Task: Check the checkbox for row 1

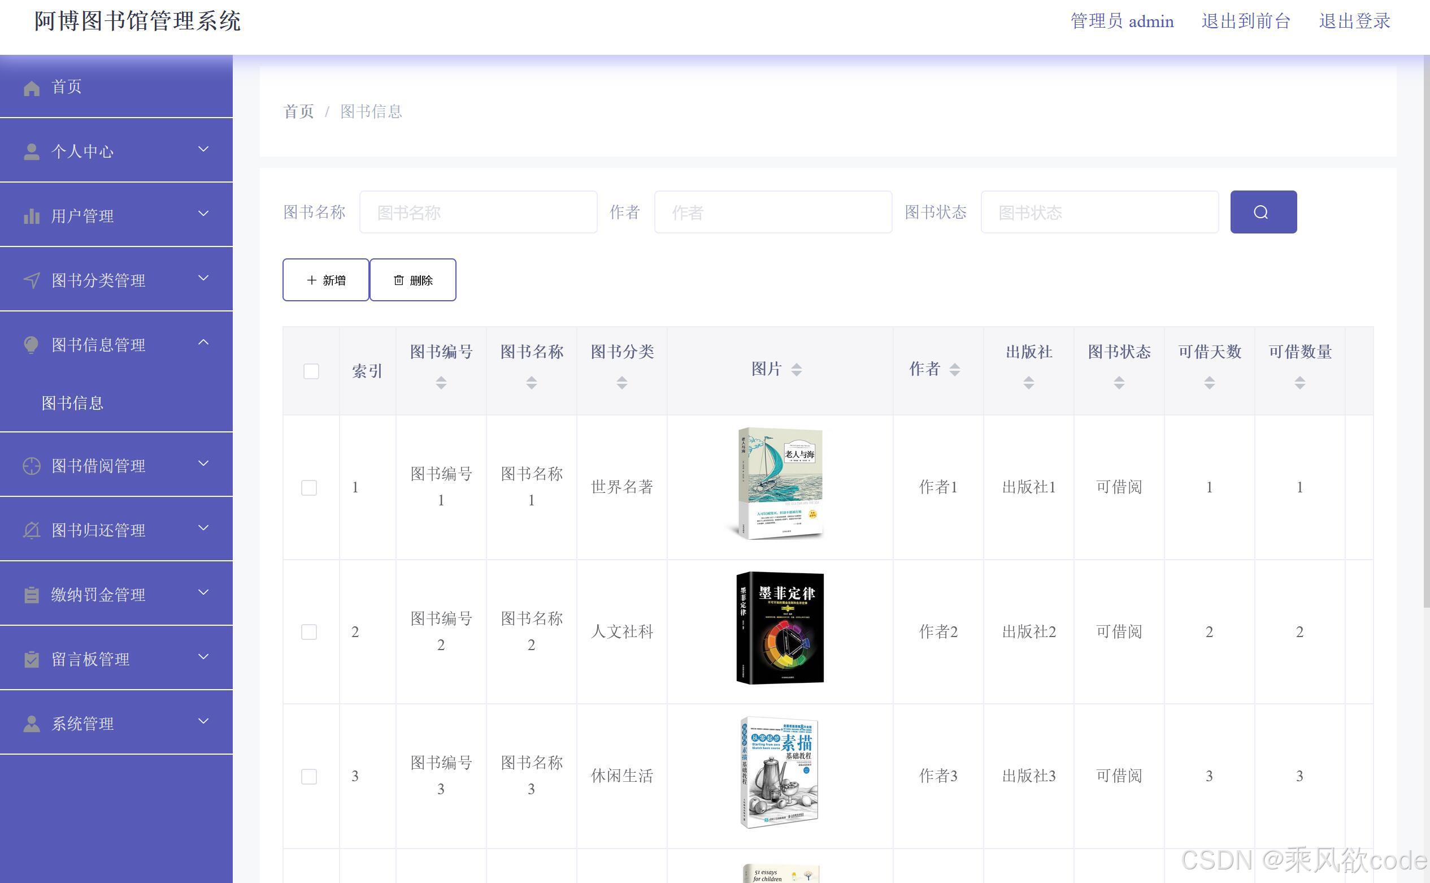Action: (x=308, y=487)
